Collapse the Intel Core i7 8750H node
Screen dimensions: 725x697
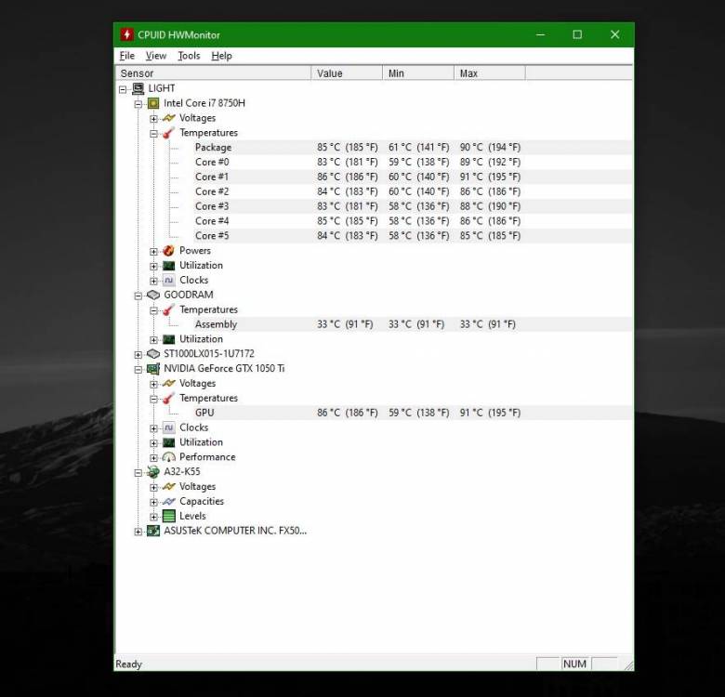tap(138, 104)
